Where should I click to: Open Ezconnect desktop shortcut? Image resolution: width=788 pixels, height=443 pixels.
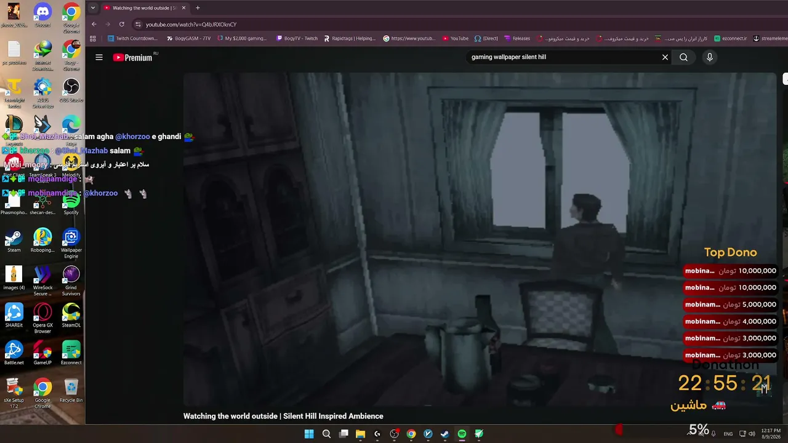(71, 353)
